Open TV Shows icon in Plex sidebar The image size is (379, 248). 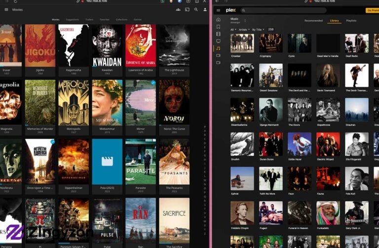pyautogui.click(x=218, y=41)
